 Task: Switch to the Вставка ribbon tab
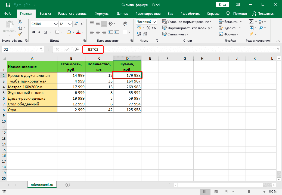(x=45, y=14)
